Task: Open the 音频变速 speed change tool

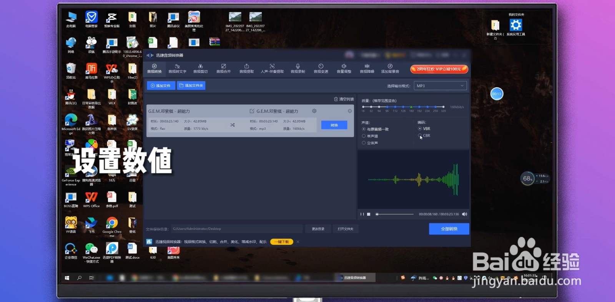Action: pos(321,69)
